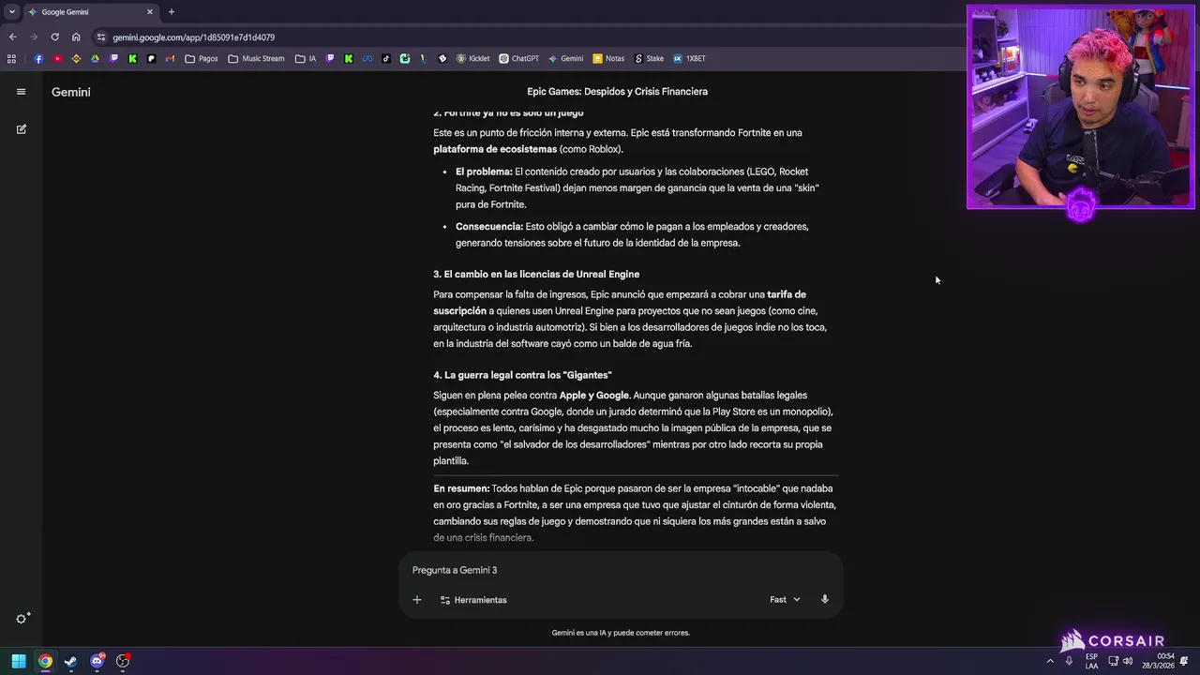Focus the Pregunta a Gemini 3 input
The height and width of the screenshot is (675, 1200).
pyautogui.click(x=621, y=570)
